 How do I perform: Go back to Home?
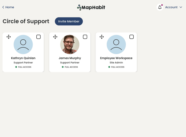(9, 8)
